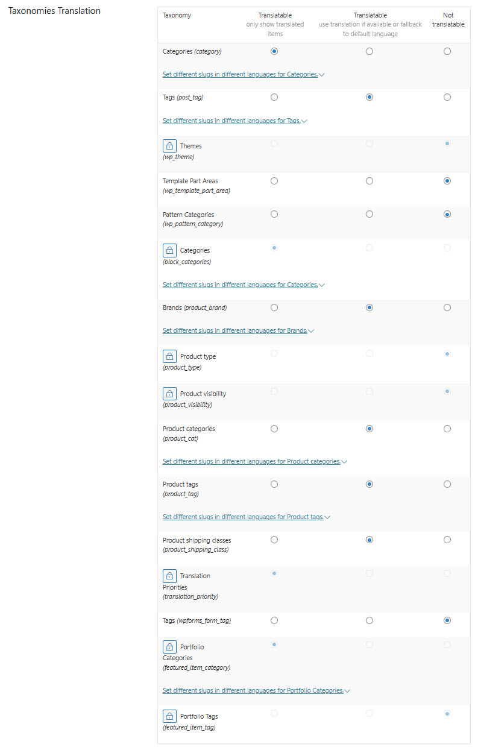478x747 pixels.
Task: Set Product shipping classes to Not translatable
Action: pos(447,540)
